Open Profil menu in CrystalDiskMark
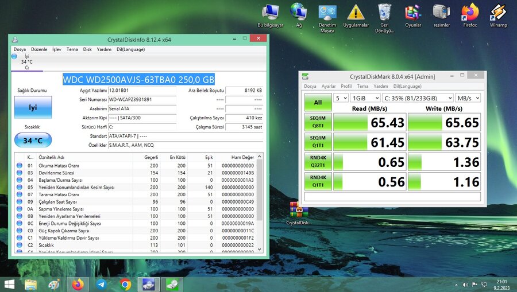Viewport: 517px width, 292px height. tap(346, 86)
